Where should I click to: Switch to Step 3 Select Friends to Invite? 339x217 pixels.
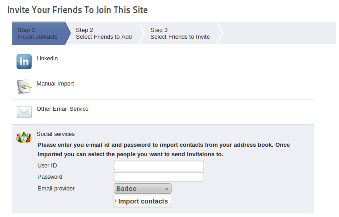tap(180, 33)
